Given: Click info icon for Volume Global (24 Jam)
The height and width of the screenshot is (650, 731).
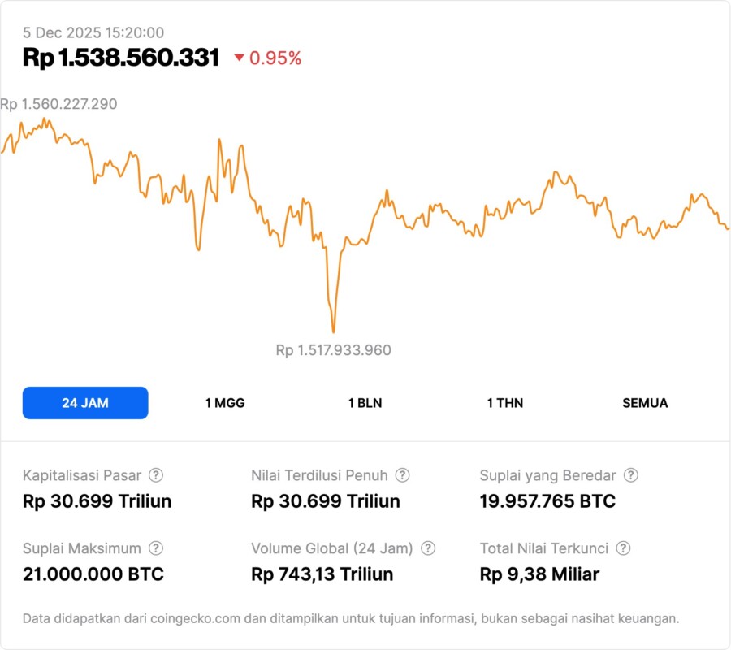Looking at the screenshot, I should [428, 548].
